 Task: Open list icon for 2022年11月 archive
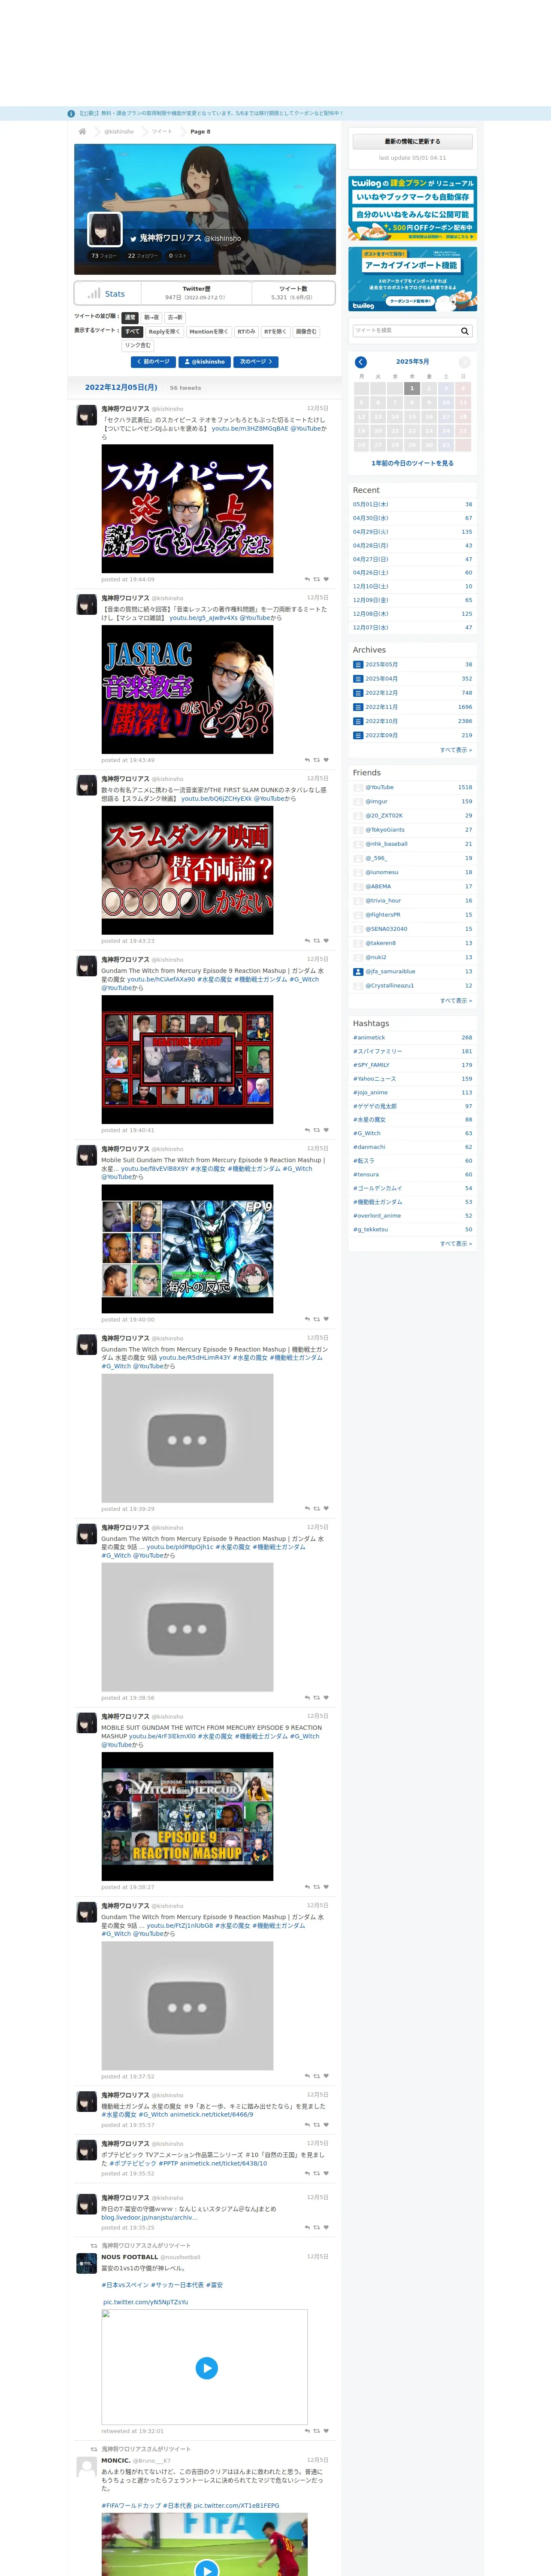pyautogui.click(x=358, y=707)
